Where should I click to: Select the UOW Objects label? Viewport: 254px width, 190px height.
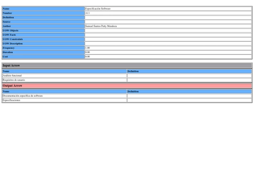tap(44, 30)
